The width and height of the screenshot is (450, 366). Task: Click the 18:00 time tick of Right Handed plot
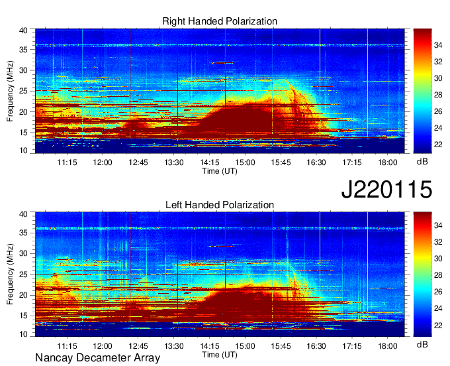click(387, 162)
